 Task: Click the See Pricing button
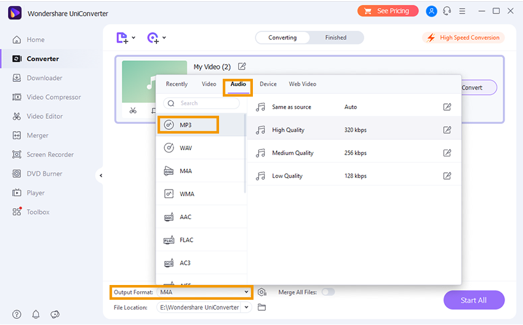pyautogui.click(x=388, y=11)
